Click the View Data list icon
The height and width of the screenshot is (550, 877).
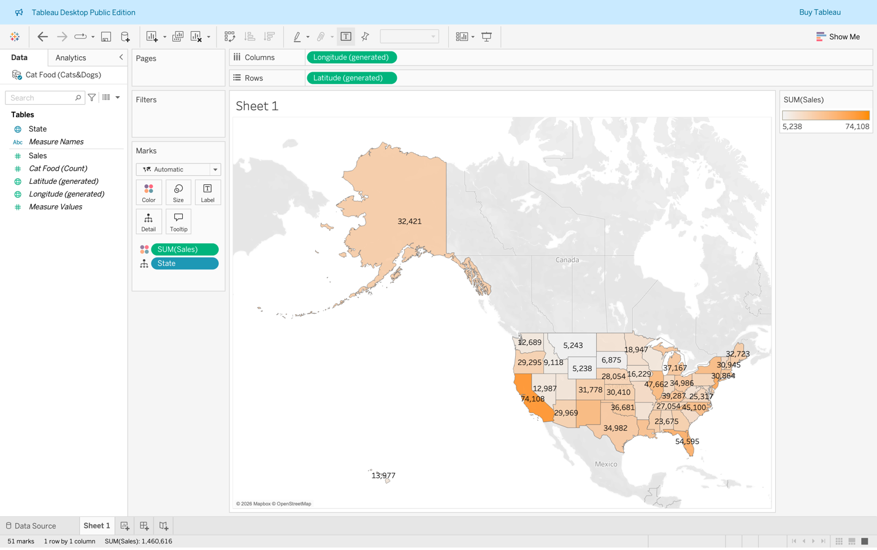point(106,97)
